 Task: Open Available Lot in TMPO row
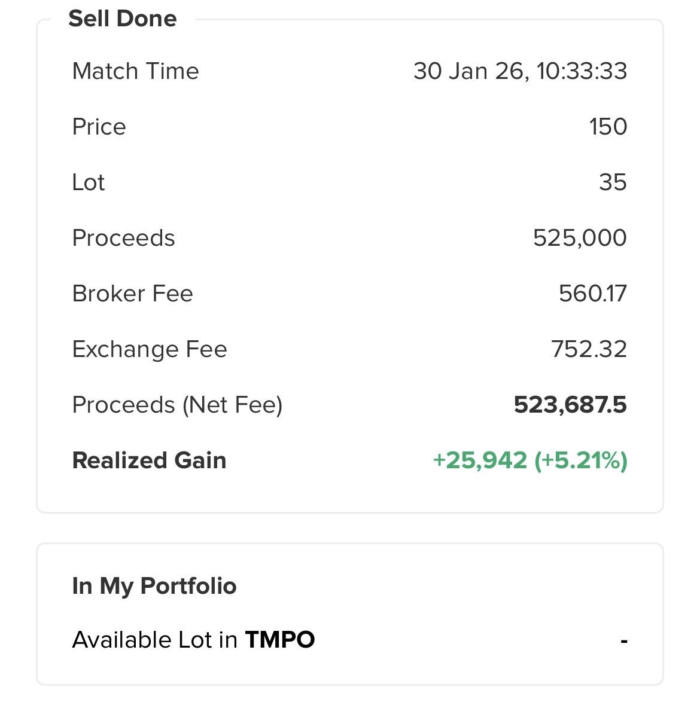[193, 640]
